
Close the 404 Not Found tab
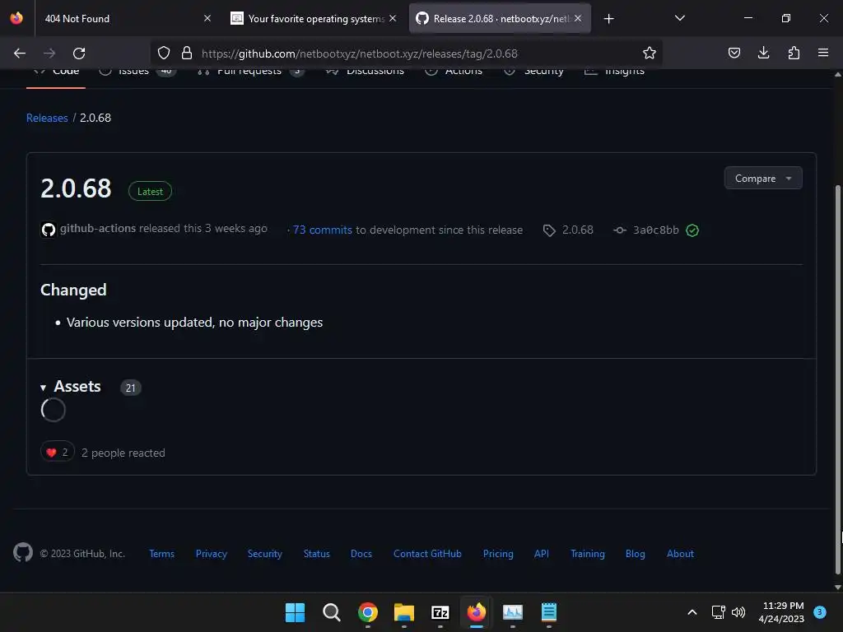pyautogui.click(x=207, y=18)
